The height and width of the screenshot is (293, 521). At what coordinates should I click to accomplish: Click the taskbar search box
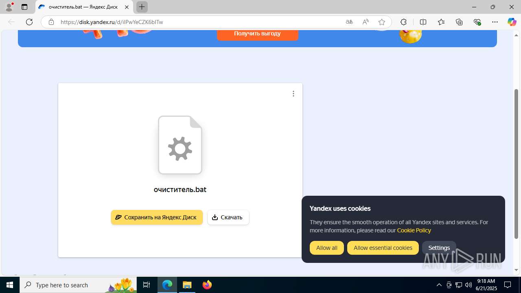coord(78,285)
